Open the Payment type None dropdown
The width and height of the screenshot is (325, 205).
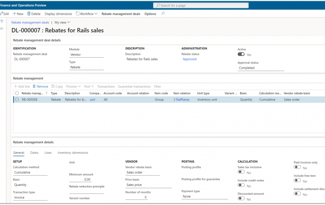[x=205, y=197]
